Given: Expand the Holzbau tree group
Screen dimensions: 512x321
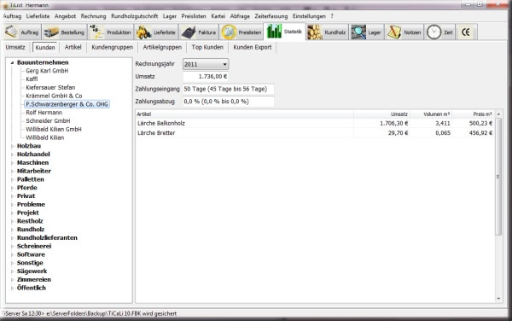Looking at the screenshot, I should [12, 146].
